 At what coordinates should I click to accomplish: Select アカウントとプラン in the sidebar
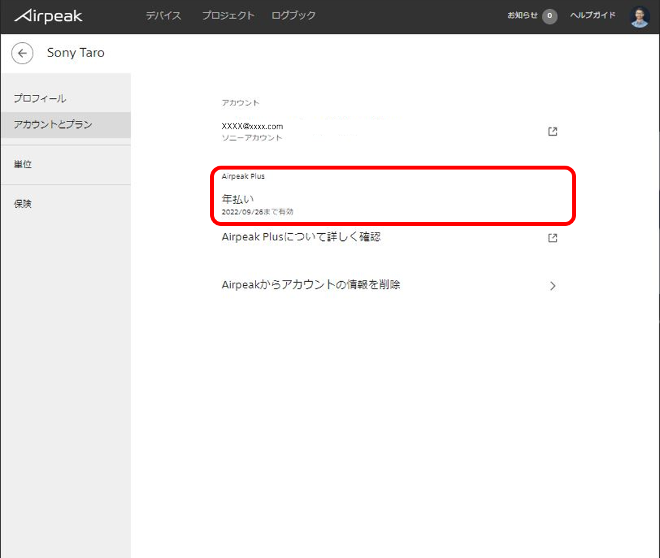pyautogui.click(x=53, y=125)
